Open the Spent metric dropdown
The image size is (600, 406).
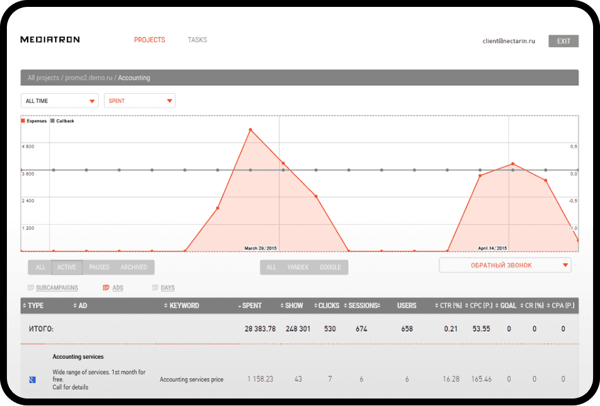pos(140,101)
